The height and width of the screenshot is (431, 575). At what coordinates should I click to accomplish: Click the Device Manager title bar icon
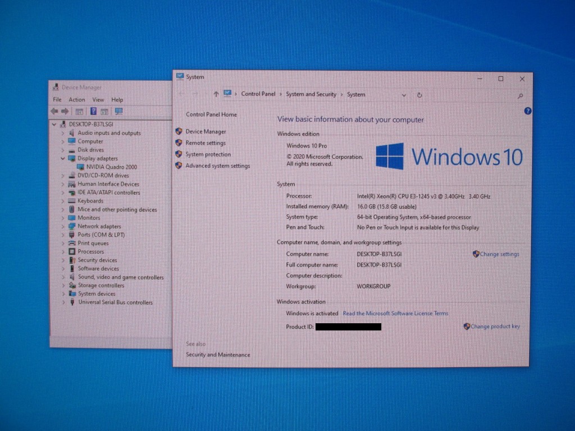pos(56,87)
